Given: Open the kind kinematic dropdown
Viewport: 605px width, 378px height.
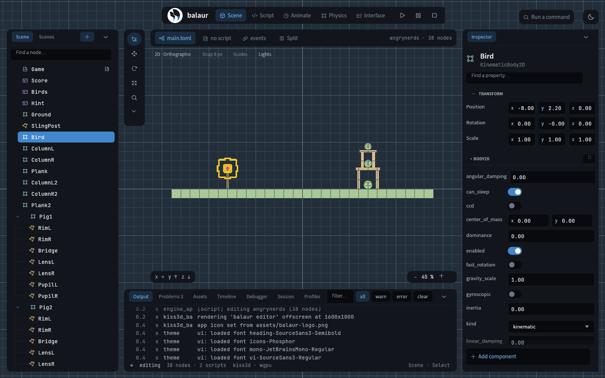Looking at the screenshot, I should (551, 327).
